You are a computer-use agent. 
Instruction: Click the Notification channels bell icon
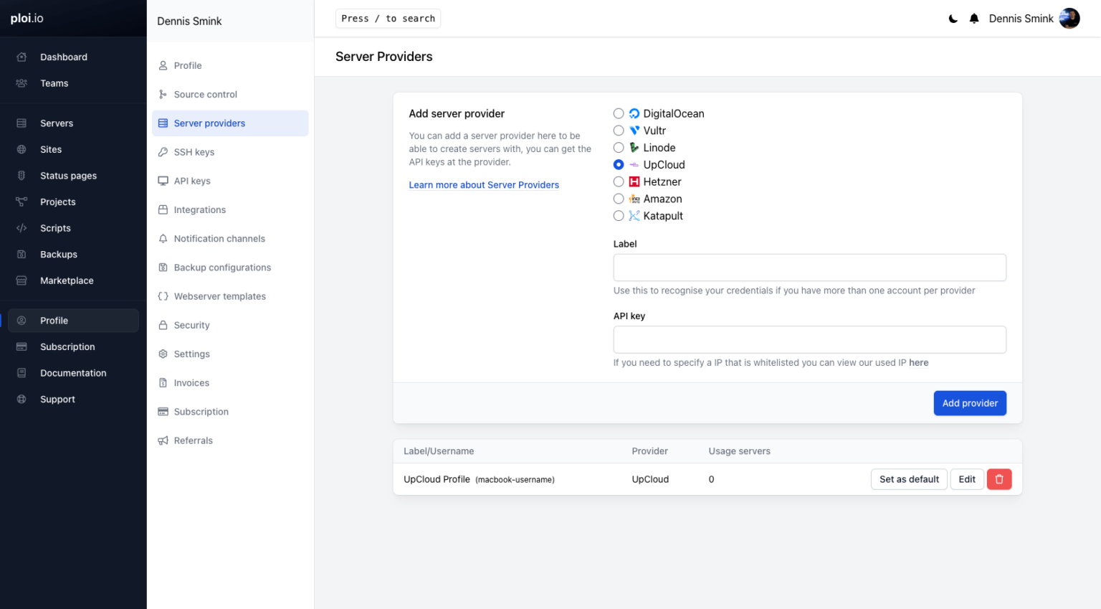click(x=163, y=239)
